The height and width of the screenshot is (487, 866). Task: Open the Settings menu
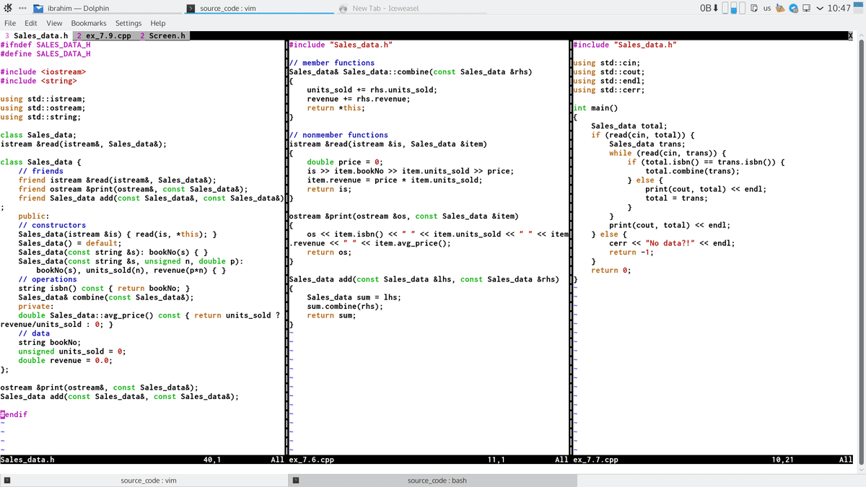point(128,23)
